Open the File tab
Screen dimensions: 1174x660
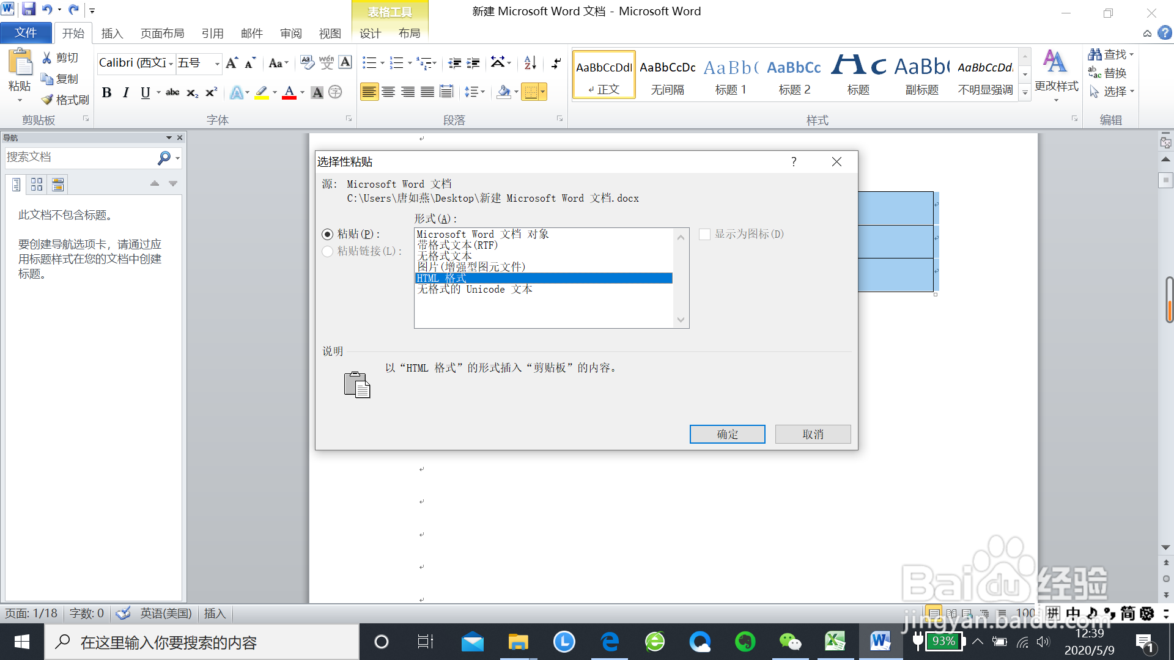pos(26,33)
